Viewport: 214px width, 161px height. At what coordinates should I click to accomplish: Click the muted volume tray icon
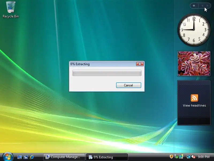(x=193, y=156)
